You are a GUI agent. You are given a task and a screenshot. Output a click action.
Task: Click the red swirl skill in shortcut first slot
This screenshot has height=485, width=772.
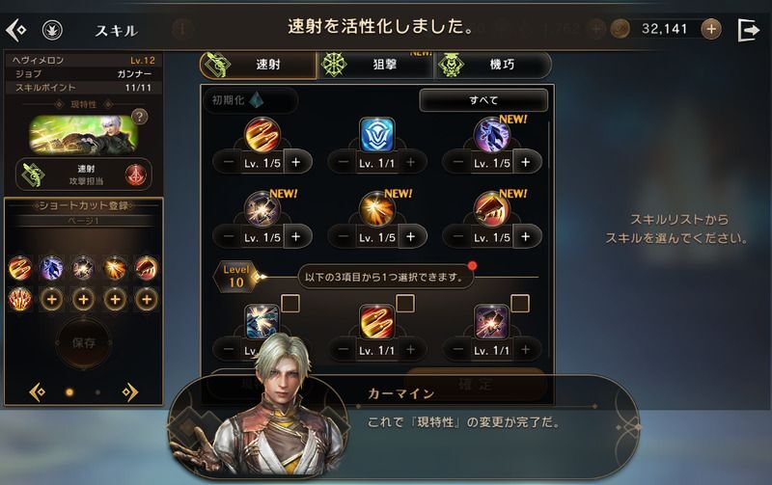(x=20, y=269)
